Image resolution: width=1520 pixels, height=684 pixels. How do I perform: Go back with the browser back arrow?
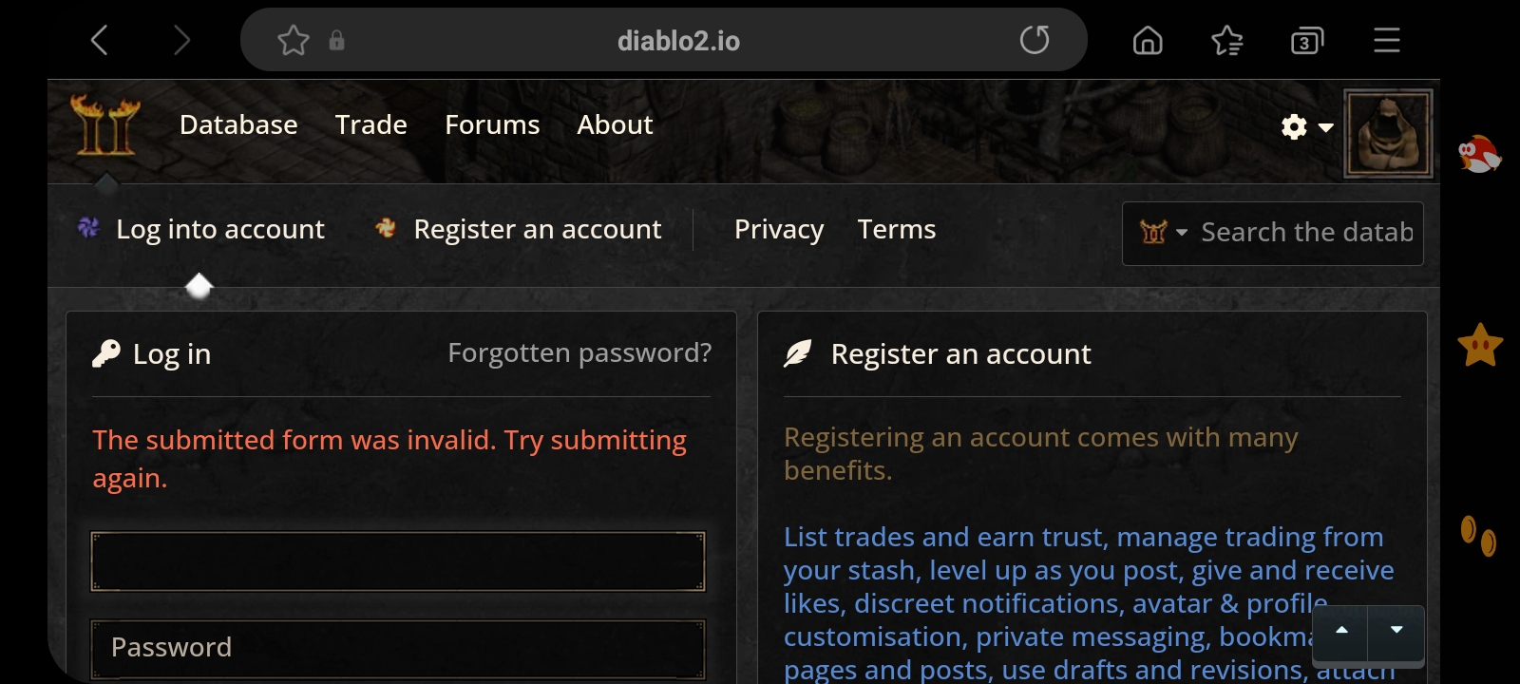100,41
